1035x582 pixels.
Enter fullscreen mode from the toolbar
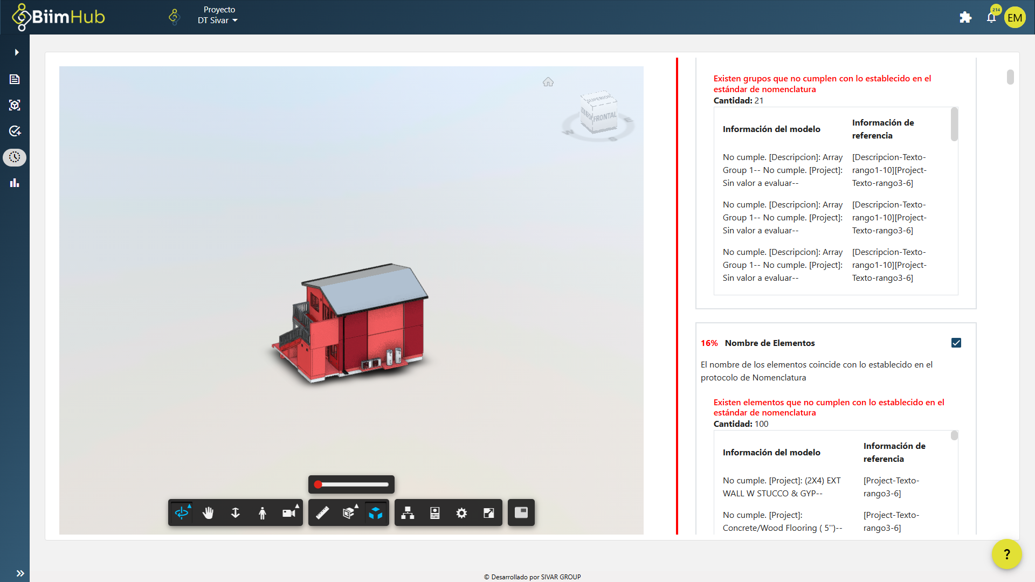(488, 512)
